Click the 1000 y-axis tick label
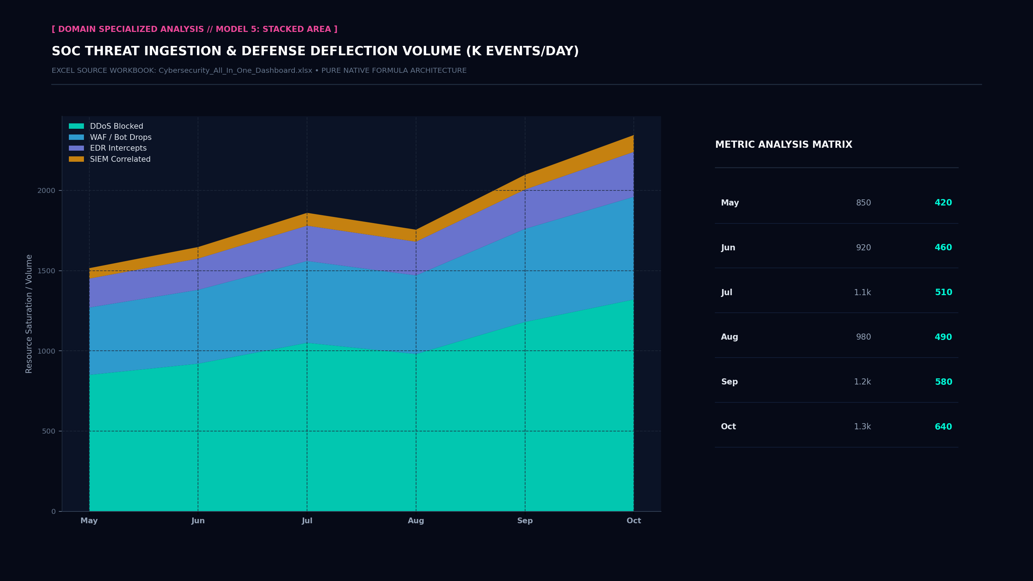 click(x=46, y=351)
